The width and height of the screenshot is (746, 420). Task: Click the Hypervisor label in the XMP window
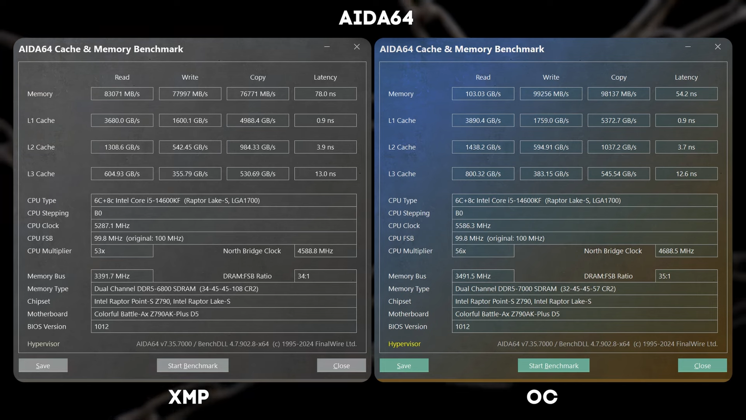tap(43, 344)
